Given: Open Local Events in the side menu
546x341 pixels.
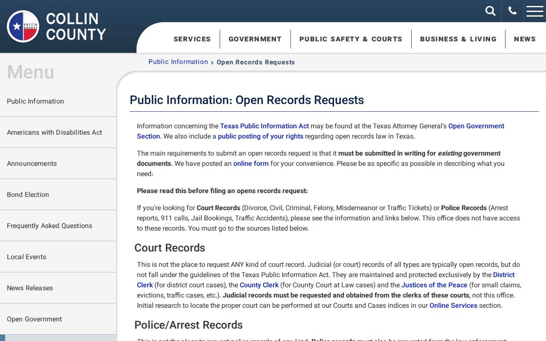Looking at the screenshot, I should coord(58,257).
